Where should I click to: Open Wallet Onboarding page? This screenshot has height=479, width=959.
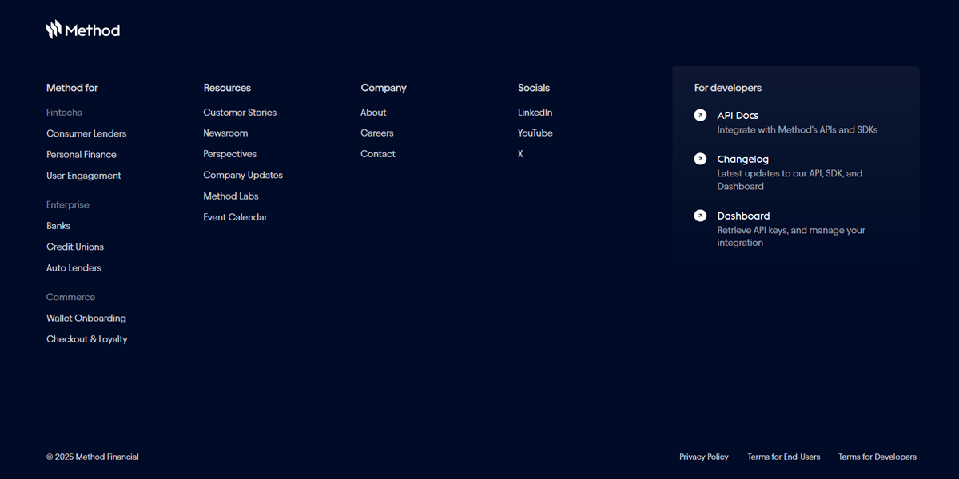(86, 318)
